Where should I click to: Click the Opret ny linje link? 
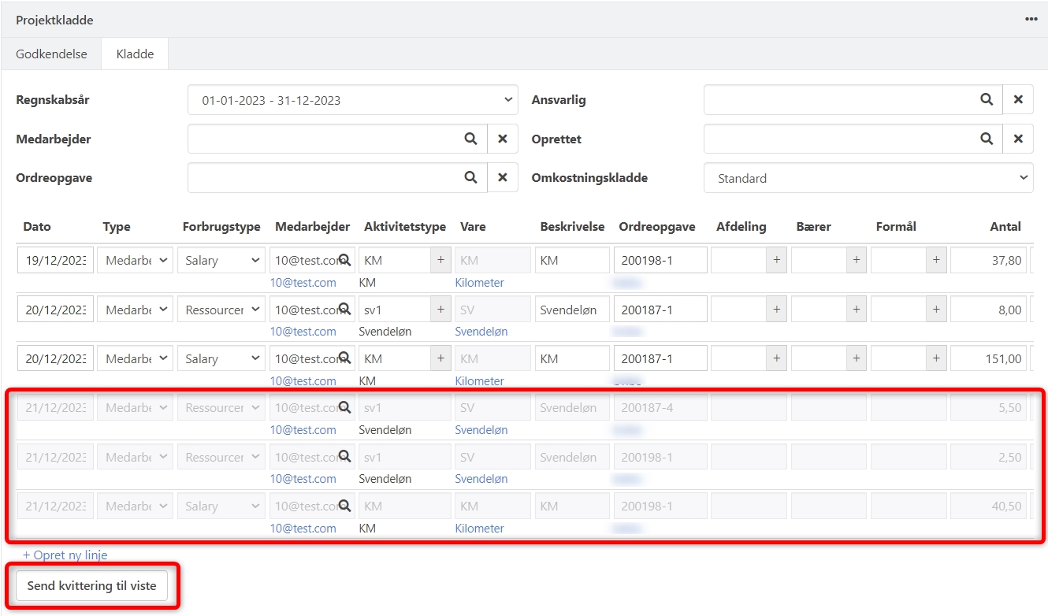coord(65,555)
